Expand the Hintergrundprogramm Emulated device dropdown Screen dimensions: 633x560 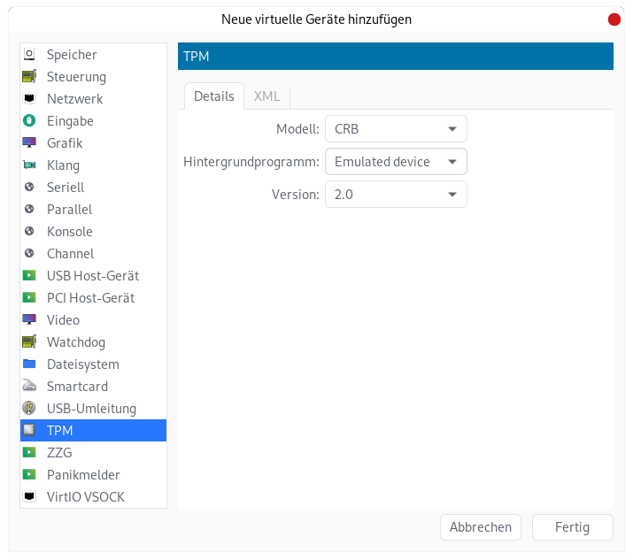396,162
